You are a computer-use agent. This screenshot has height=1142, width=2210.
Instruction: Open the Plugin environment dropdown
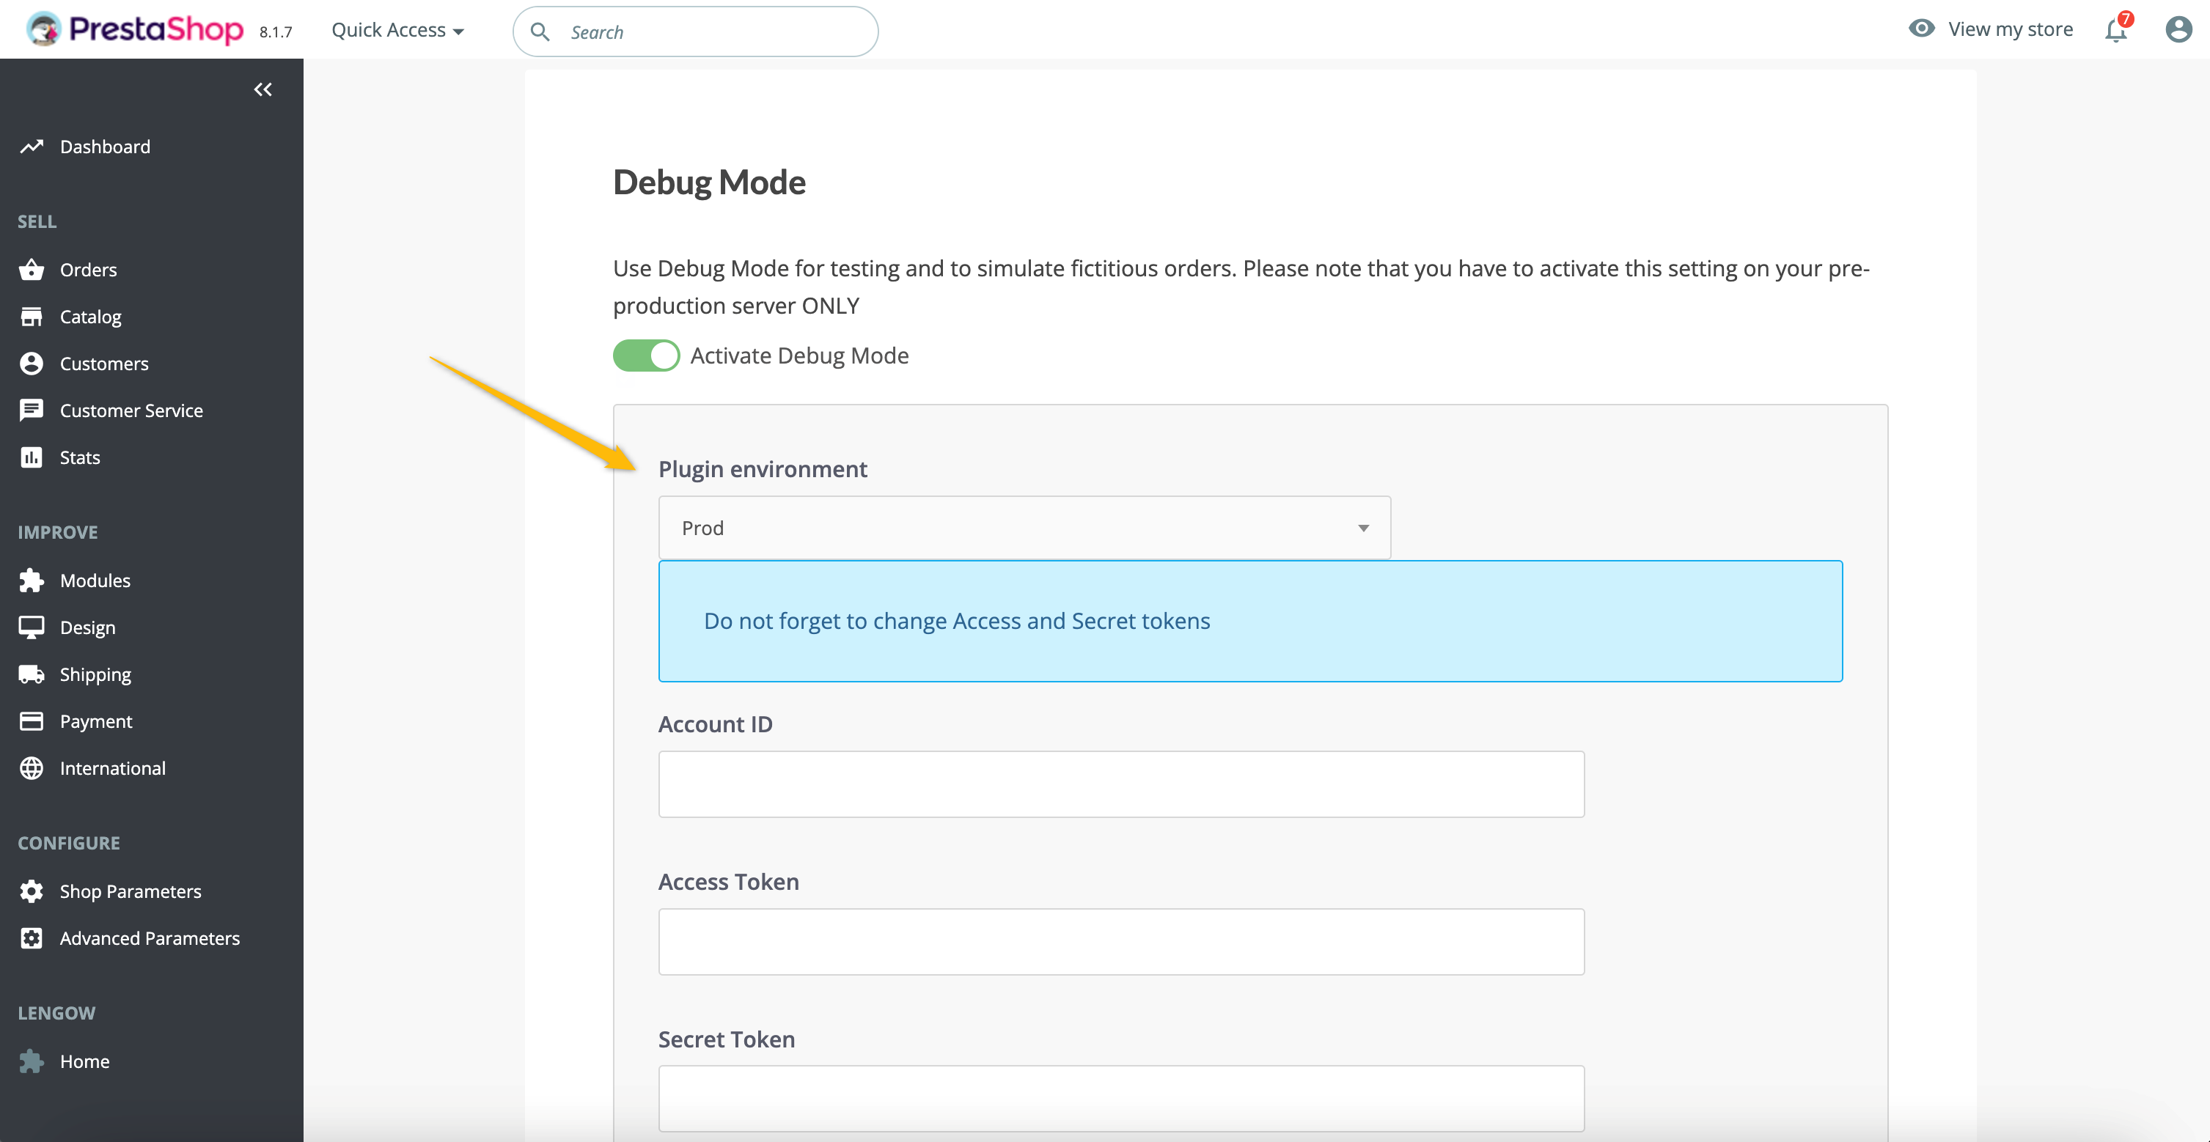(1024, 528)
